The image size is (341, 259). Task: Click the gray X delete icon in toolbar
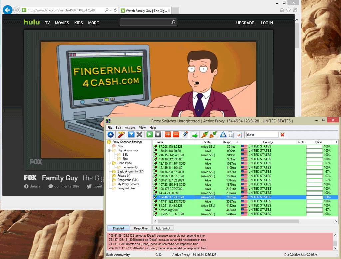(139, 135)
